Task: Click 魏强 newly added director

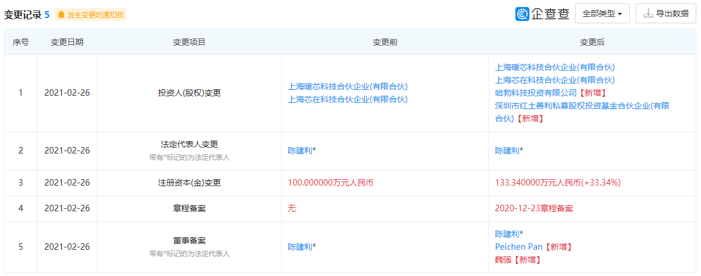Action: coord(503,260)
